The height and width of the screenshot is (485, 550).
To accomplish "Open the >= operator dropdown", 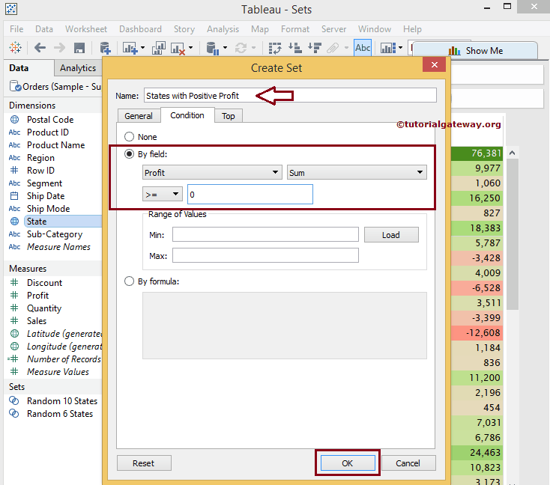I will tap(163, 194).
